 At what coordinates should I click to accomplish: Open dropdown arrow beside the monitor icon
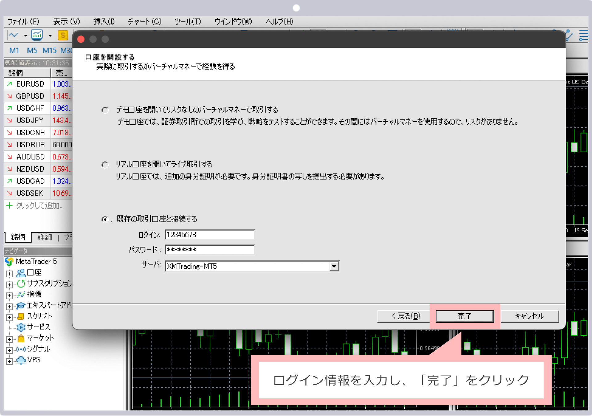click(x=50, y=36)
